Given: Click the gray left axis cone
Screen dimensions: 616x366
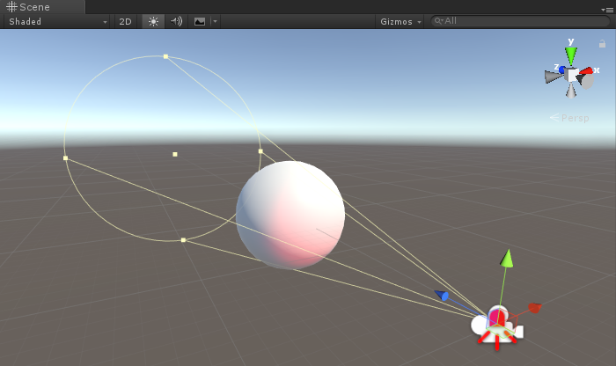Looking at the screenshot, I should tap(554, 77).
